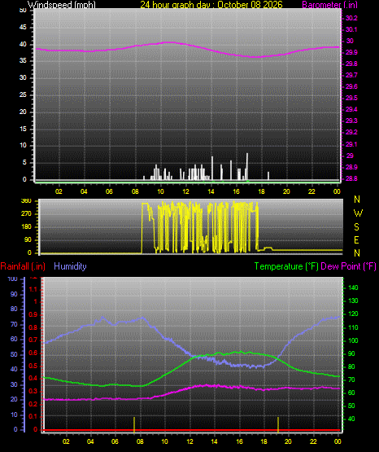This screenshot has width=379, height=452.
Task: Select the 35 windspeed axis value
Action: coord(23,61)
